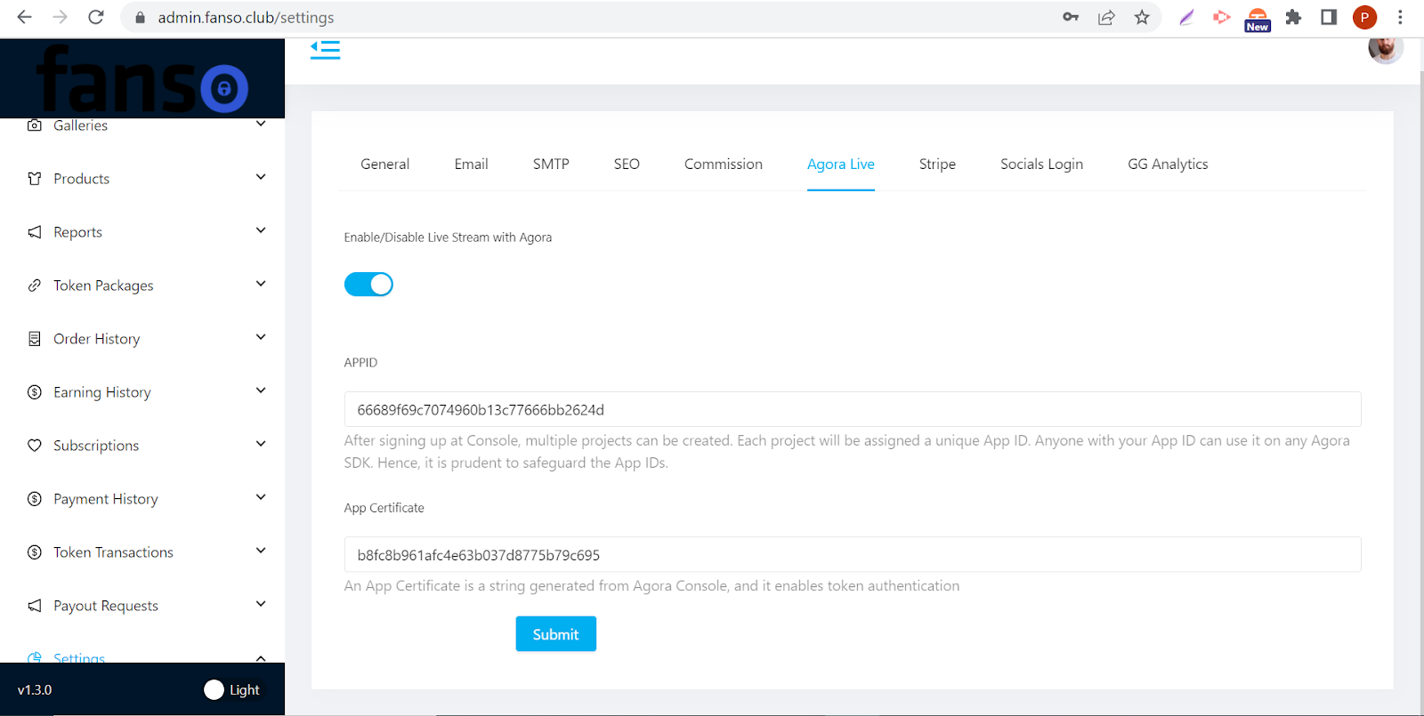Click the Payment History dollar icon

pyautogui.click(x=35, y=499)
